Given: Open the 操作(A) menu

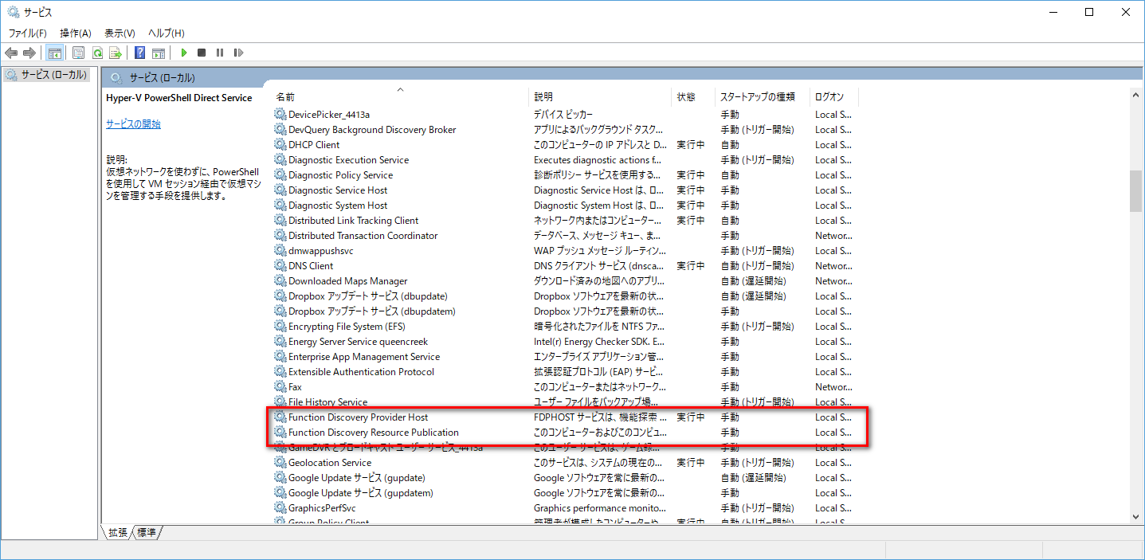Looking at the screenshot, I should click(76, 33).
